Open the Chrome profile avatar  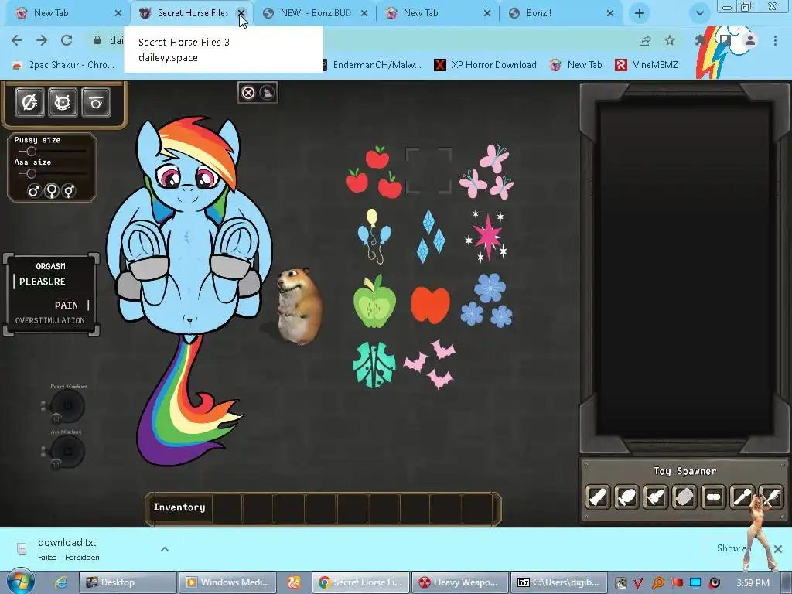pyautogui.click(x=750, y=40)
